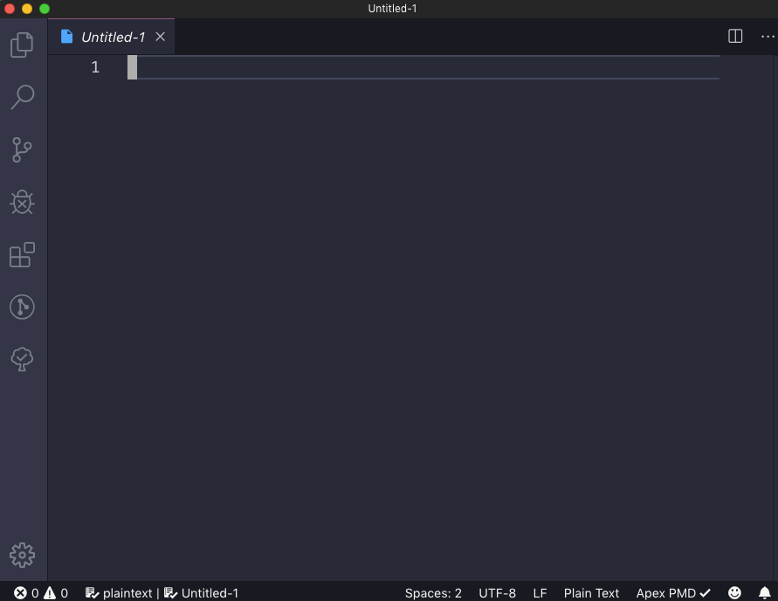Screen dimensions: 778x601
Task: Click the plaintext status bar item
Action: [x=119, y=593]
